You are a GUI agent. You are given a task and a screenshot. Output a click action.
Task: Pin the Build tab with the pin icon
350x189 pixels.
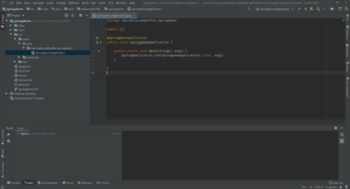pyautogui.click(x=9, y=135)
